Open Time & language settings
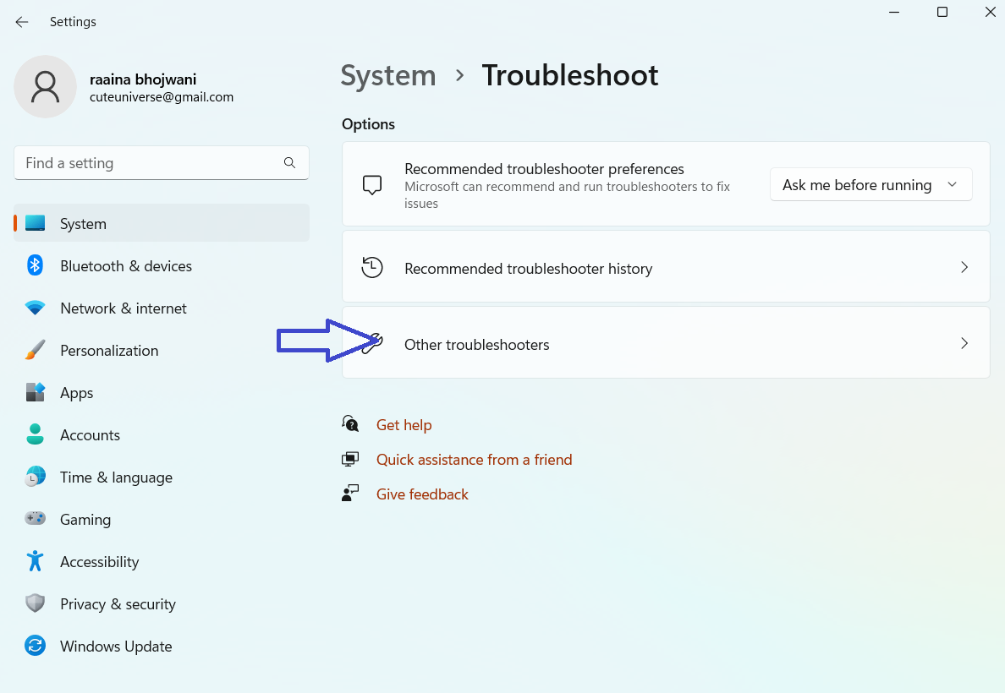 point(116,477)
